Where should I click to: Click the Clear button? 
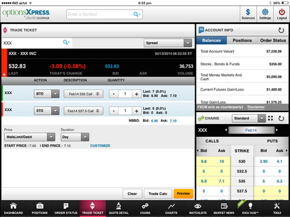pos(132,193)
